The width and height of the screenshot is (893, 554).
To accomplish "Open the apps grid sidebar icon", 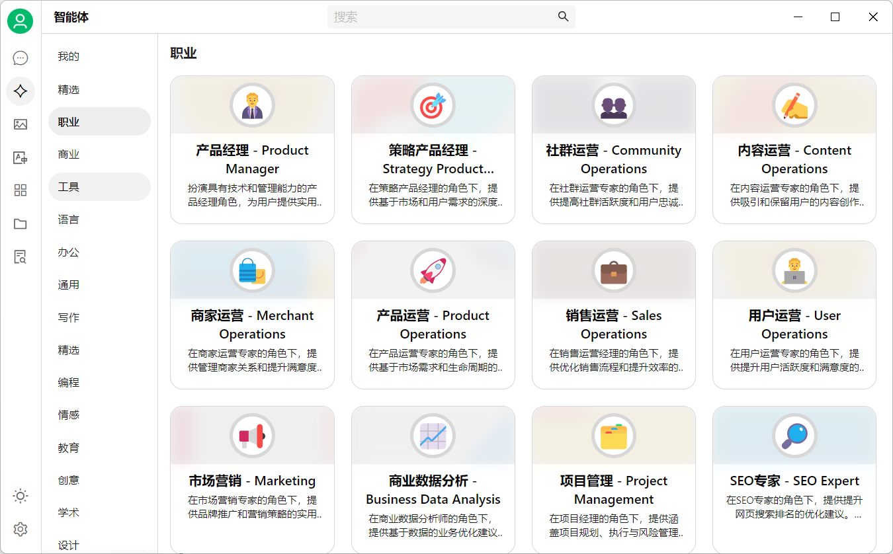I will coord(20,190).
